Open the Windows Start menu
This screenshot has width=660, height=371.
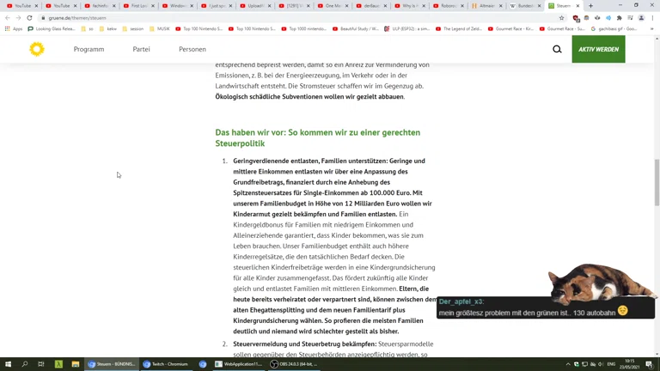[8, 364]
